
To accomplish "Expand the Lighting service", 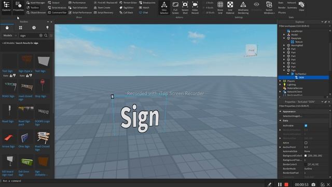I will coord(280,85).
